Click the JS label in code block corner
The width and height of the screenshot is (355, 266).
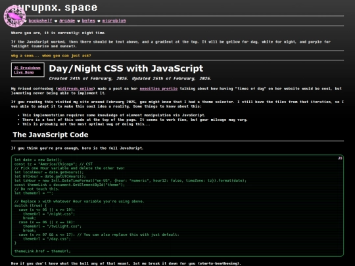point(340,158)
